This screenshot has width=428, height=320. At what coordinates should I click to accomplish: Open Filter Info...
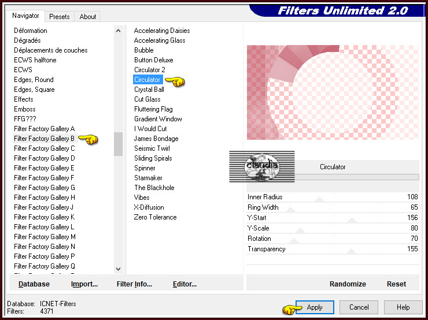(x=134, y=284)
